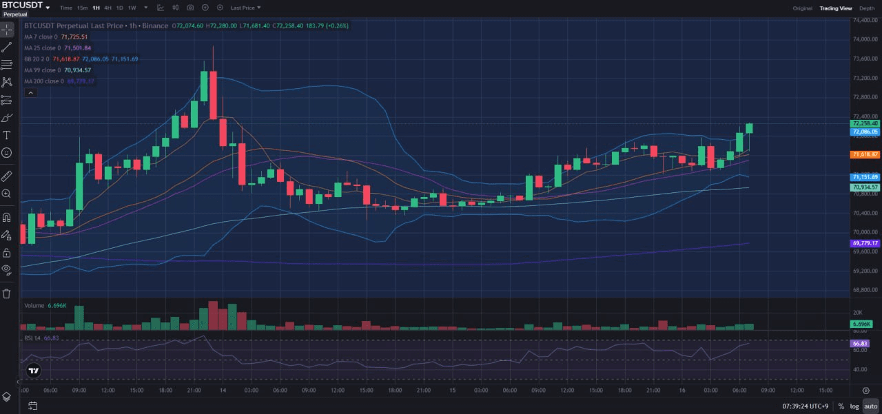Activate the zoom in tool
Image resolution: width=882 pixels, height=414 pixels.
(7, 194)
